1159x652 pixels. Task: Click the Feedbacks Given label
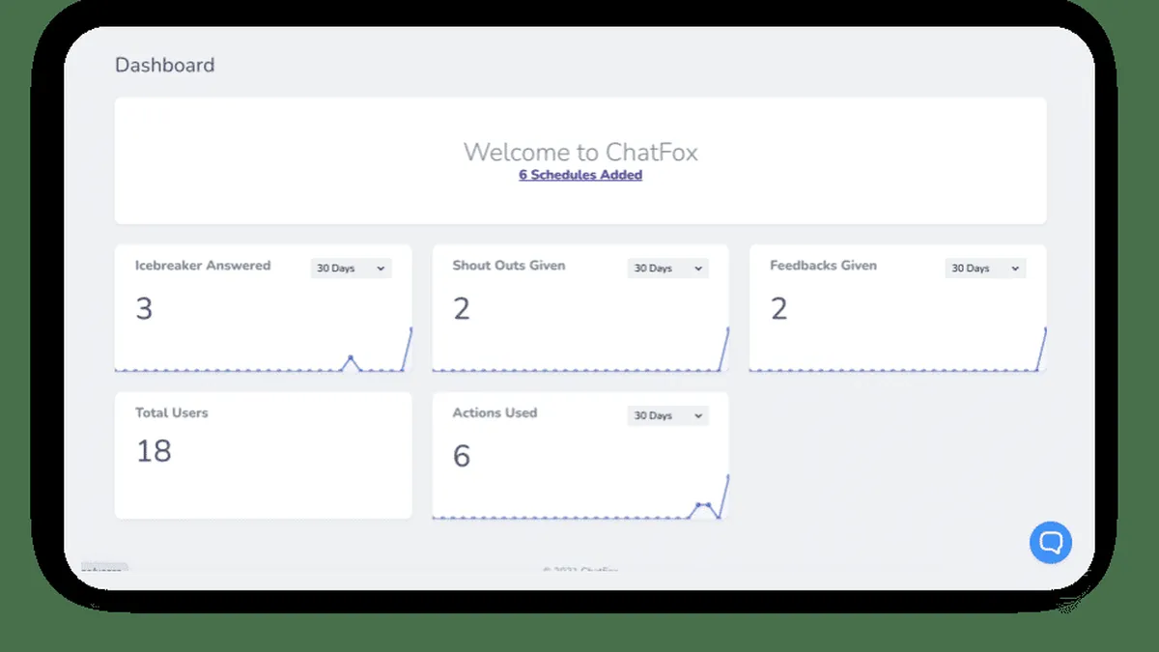[x=824, y=265]
